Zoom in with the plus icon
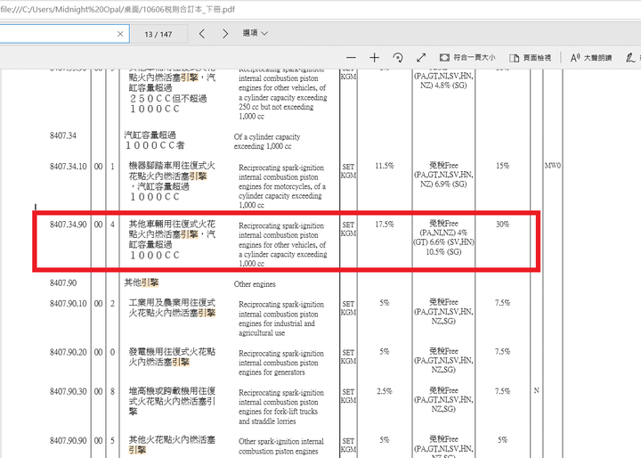This screenshot has width=641, height=458. (374, 58)
